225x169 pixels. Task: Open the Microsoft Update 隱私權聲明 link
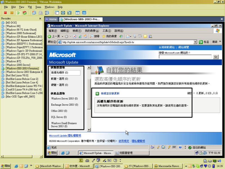pos(65,135)
